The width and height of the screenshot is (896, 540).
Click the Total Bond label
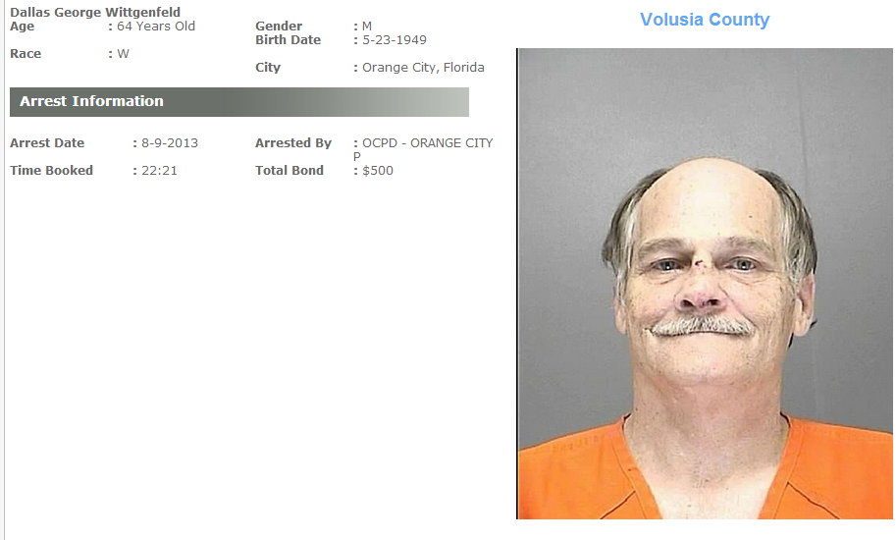(290, 170)
